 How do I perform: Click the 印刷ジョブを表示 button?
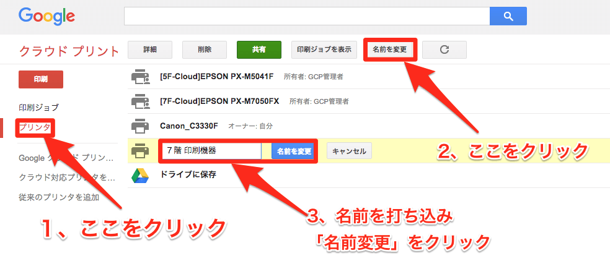pyautogui.click(x=324, y=49)
